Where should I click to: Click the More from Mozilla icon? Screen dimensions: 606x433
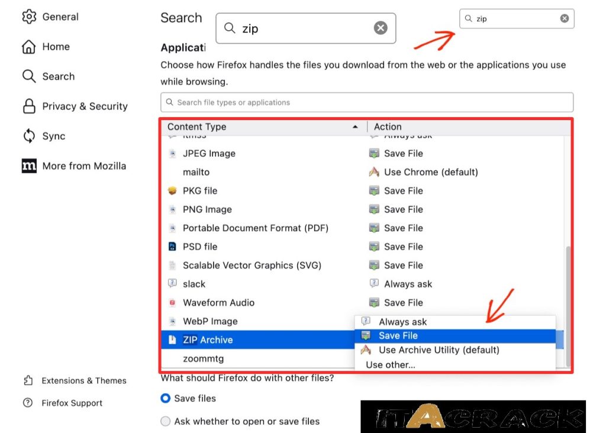click(28, 166)
